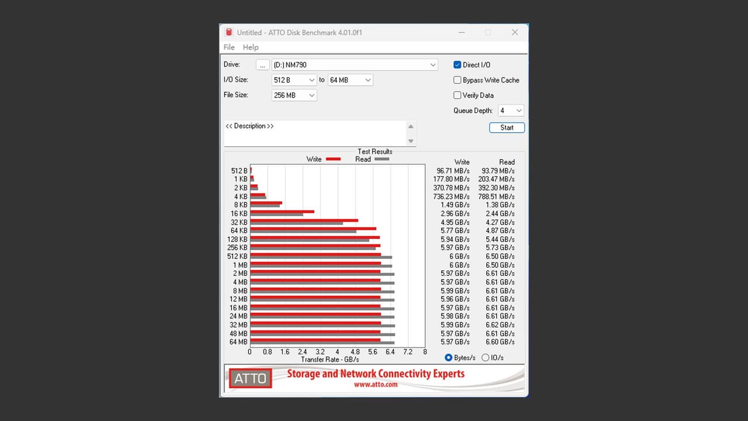Click the 1 MB chart row label
The height and width of the screenshot is (421, 748).
click(x=240, y=265)
